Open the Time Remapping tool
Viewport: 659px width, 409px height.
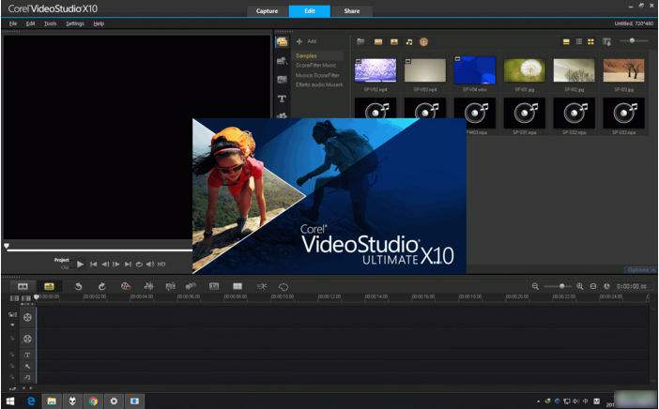click(261, 286)
